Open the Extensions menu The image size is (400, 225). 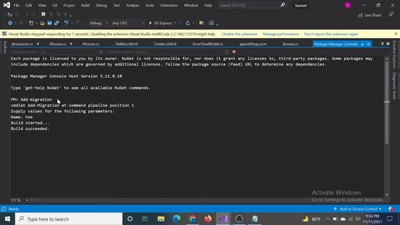tap(169, 5)
